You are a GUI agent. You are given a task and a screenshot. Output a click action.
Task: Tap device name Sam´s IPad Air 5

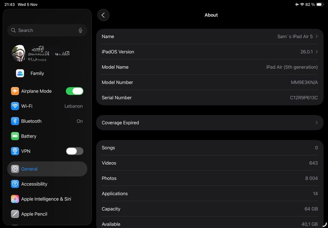pos(295,37)
